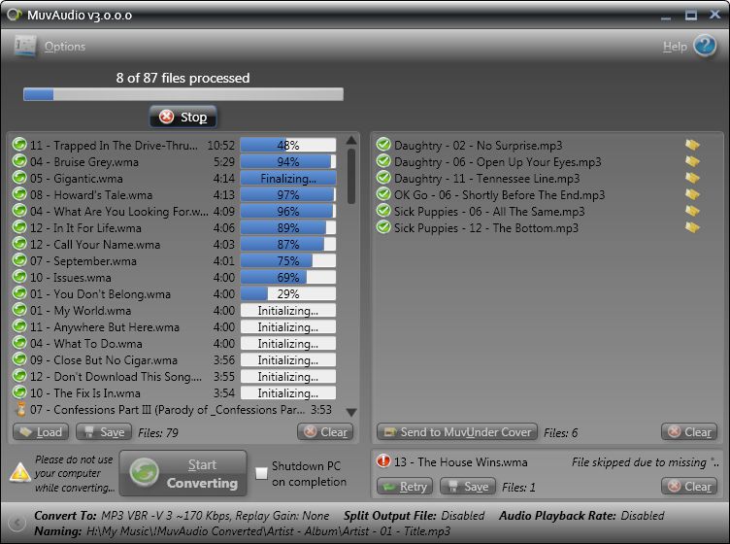Viewport: 730px width, 544px height.
Task: Click the yellow warning triangle icon
Action: (x=20, y=472)
